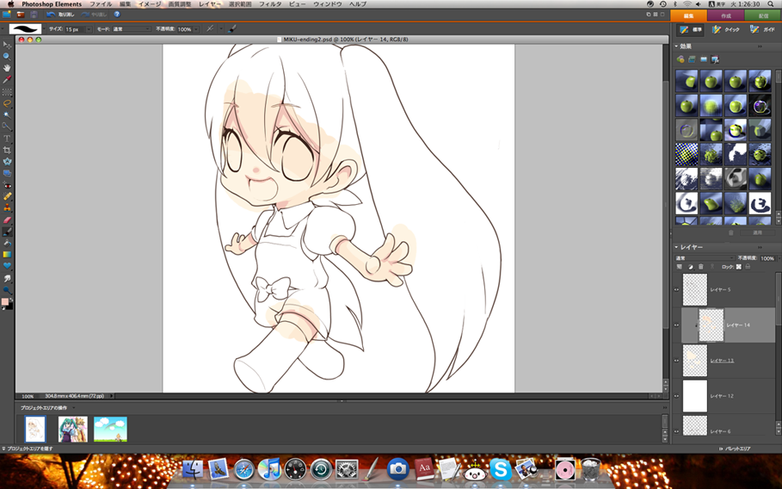
Task: Select the Rectangular Marquee tool
Action: tap(7, 92)
